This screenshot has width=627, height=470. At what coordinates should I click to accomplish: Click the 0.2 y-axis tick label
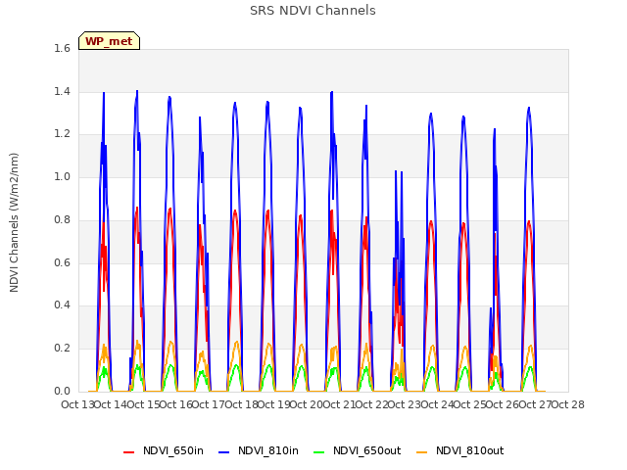(x=62, y=349)
